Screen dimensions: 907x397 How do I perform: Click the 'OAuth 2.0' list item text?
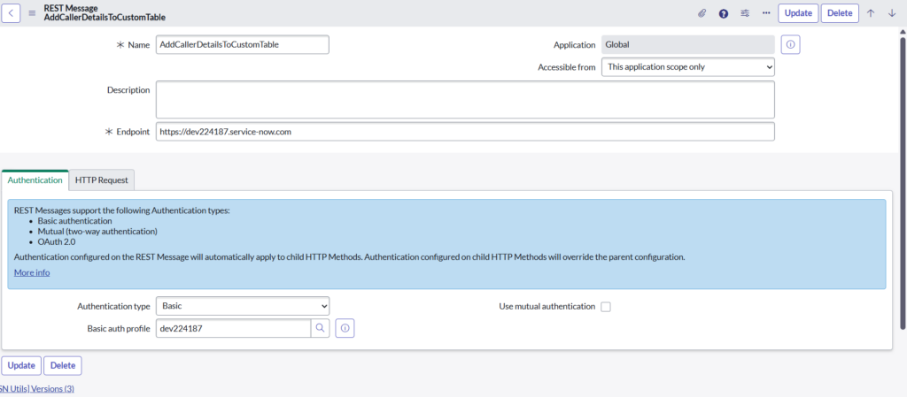[56, 241]
